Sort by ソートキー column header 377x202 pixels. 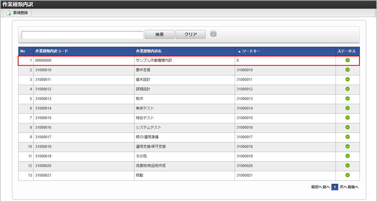point(251,51)
